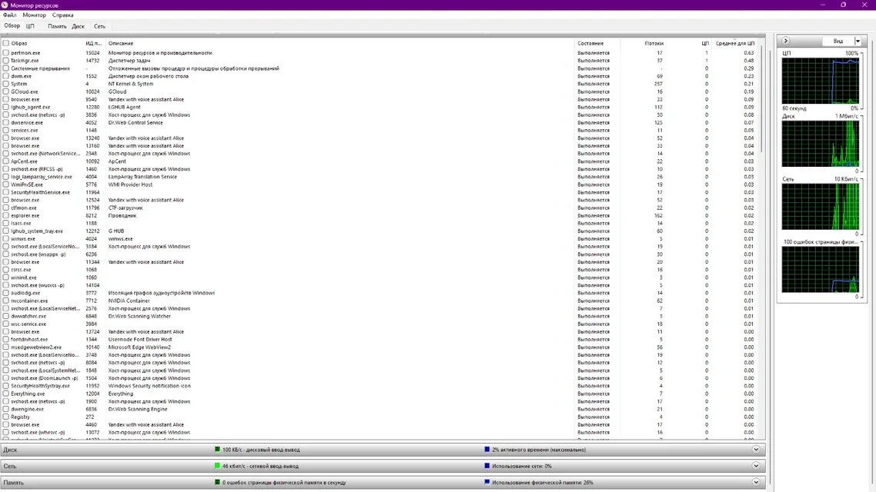Image resolution: width=876 pixels, height=492 pixels.
Task: Expand the Сеть section
Action: click(755, 465)
